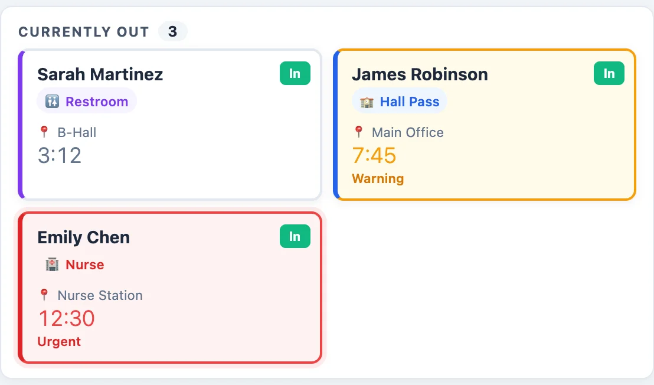Select the CURRENTLY OUT section header
This screenshot has height=385, width=654.
click(x=83, y=32)
